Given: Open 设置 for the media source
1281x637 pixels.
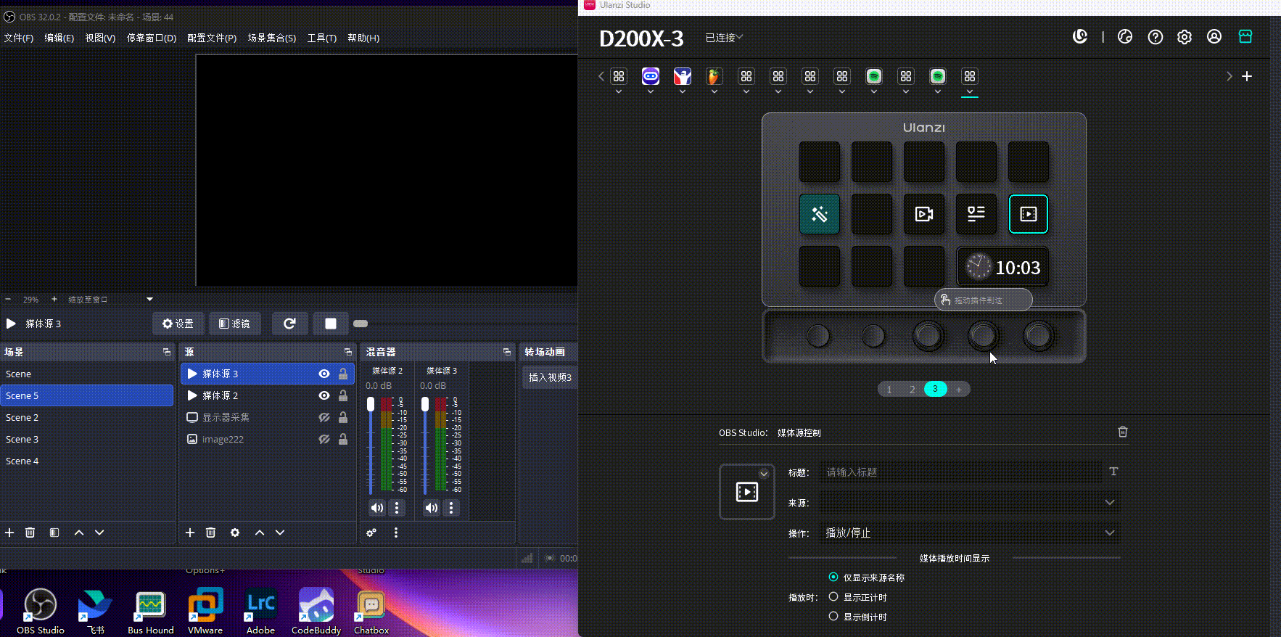Looking at the screenshot, I should click(178, 324).
